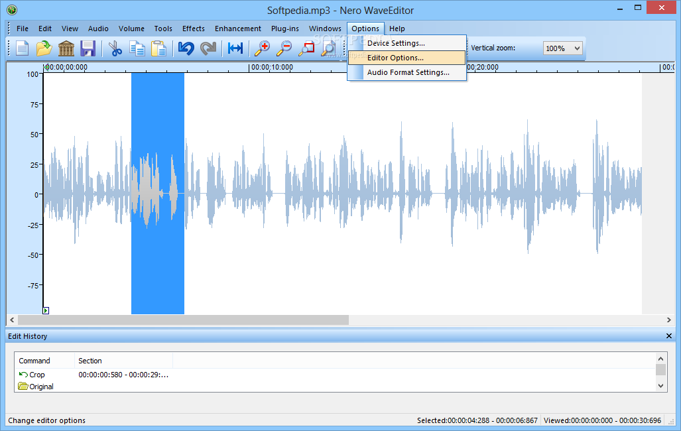Click the Save floppy disk icon

click(88, 48)
